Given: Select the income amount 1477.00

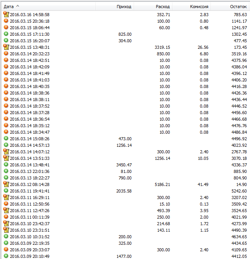Looking at the screenshot, I should 124,256.
